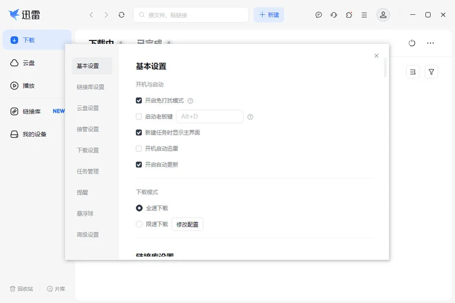The height and width of the screenshot is (303, 455).
Task: Click the help icon beside 开启免打扰模式
Action: (x=190, y=101)
